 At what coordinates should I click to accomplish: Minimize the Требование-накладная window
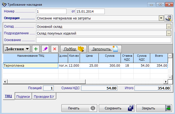tap(151, 5)
